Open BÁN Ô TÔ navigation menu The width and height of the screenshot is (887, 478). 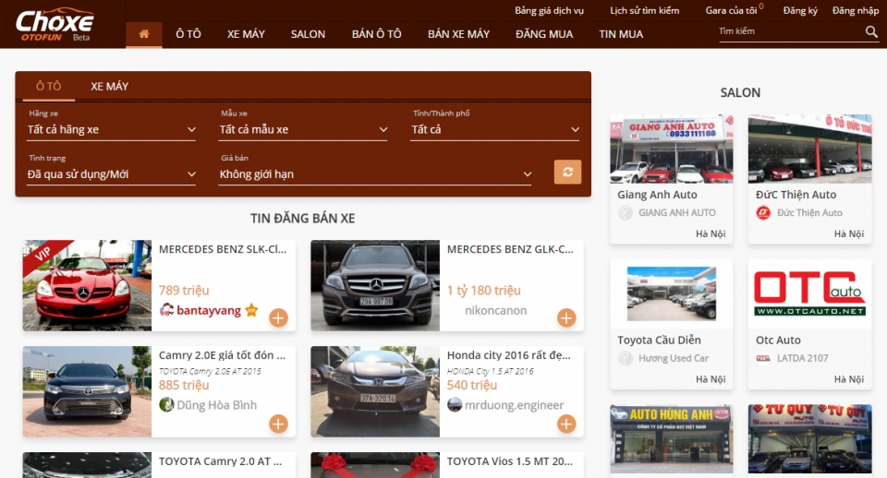pos(377,34)
